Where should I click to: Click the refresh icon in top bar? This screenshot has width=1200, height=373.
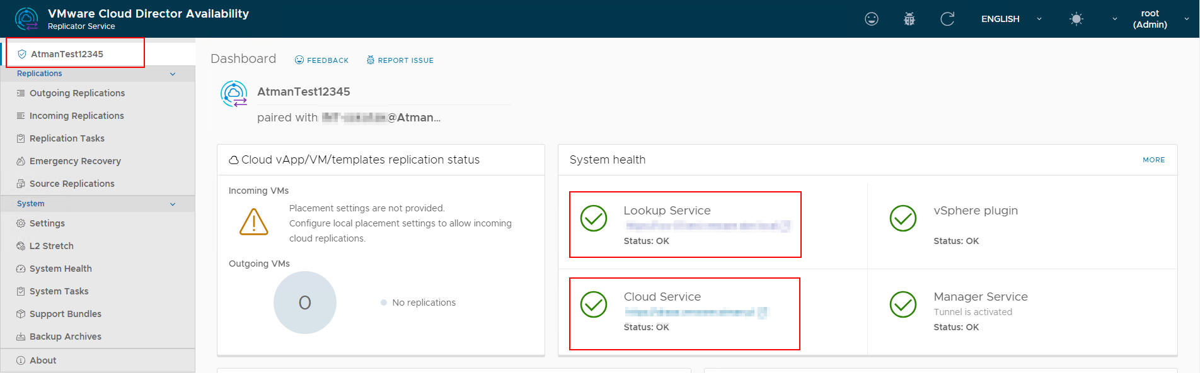tap(947, 19)
